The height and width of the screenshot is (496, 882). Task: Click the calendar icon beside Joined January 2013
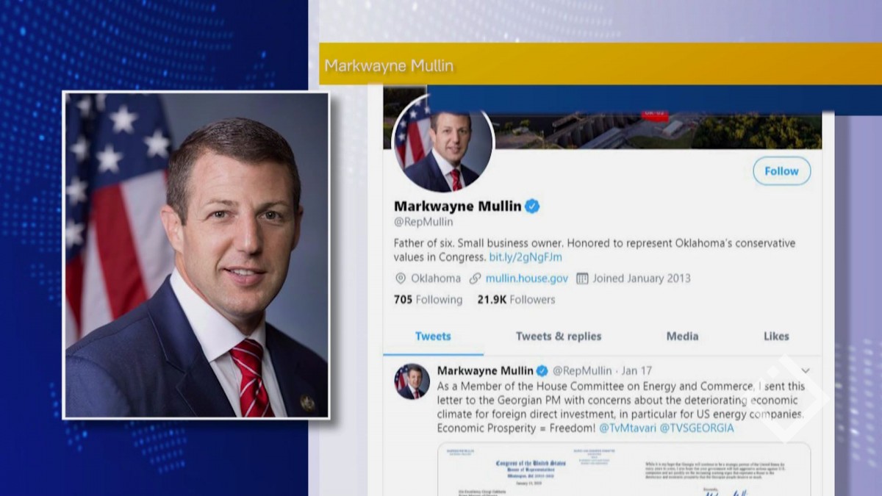(582, 278)
